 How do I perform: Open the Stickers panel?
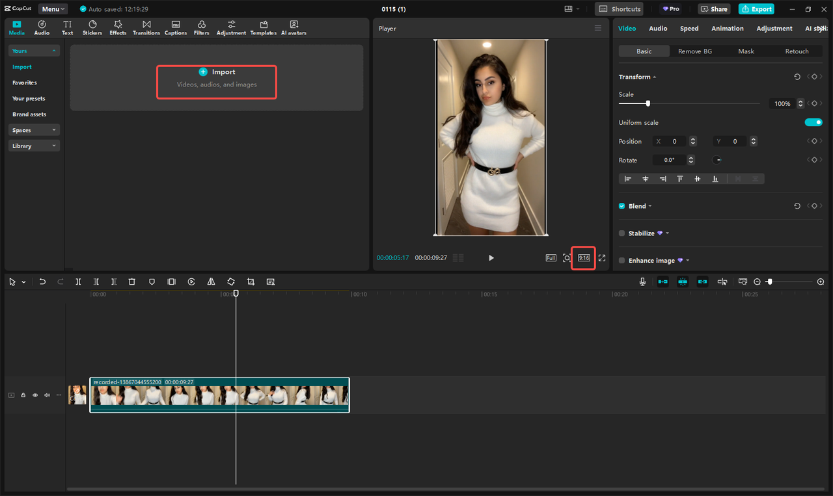pos(92,27)
